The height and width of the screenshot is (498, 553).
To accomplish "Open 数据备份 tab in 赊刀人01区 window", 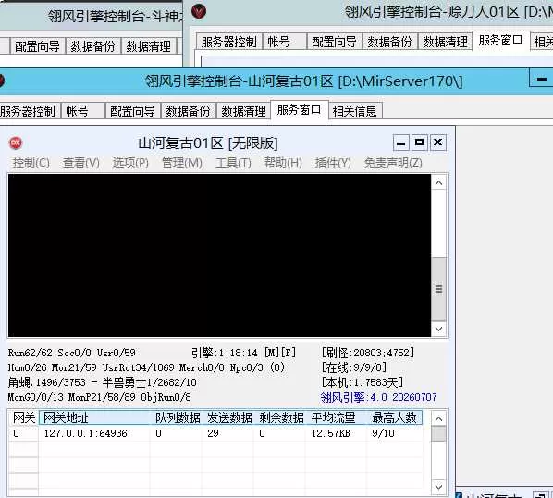I will pos(389,42).
